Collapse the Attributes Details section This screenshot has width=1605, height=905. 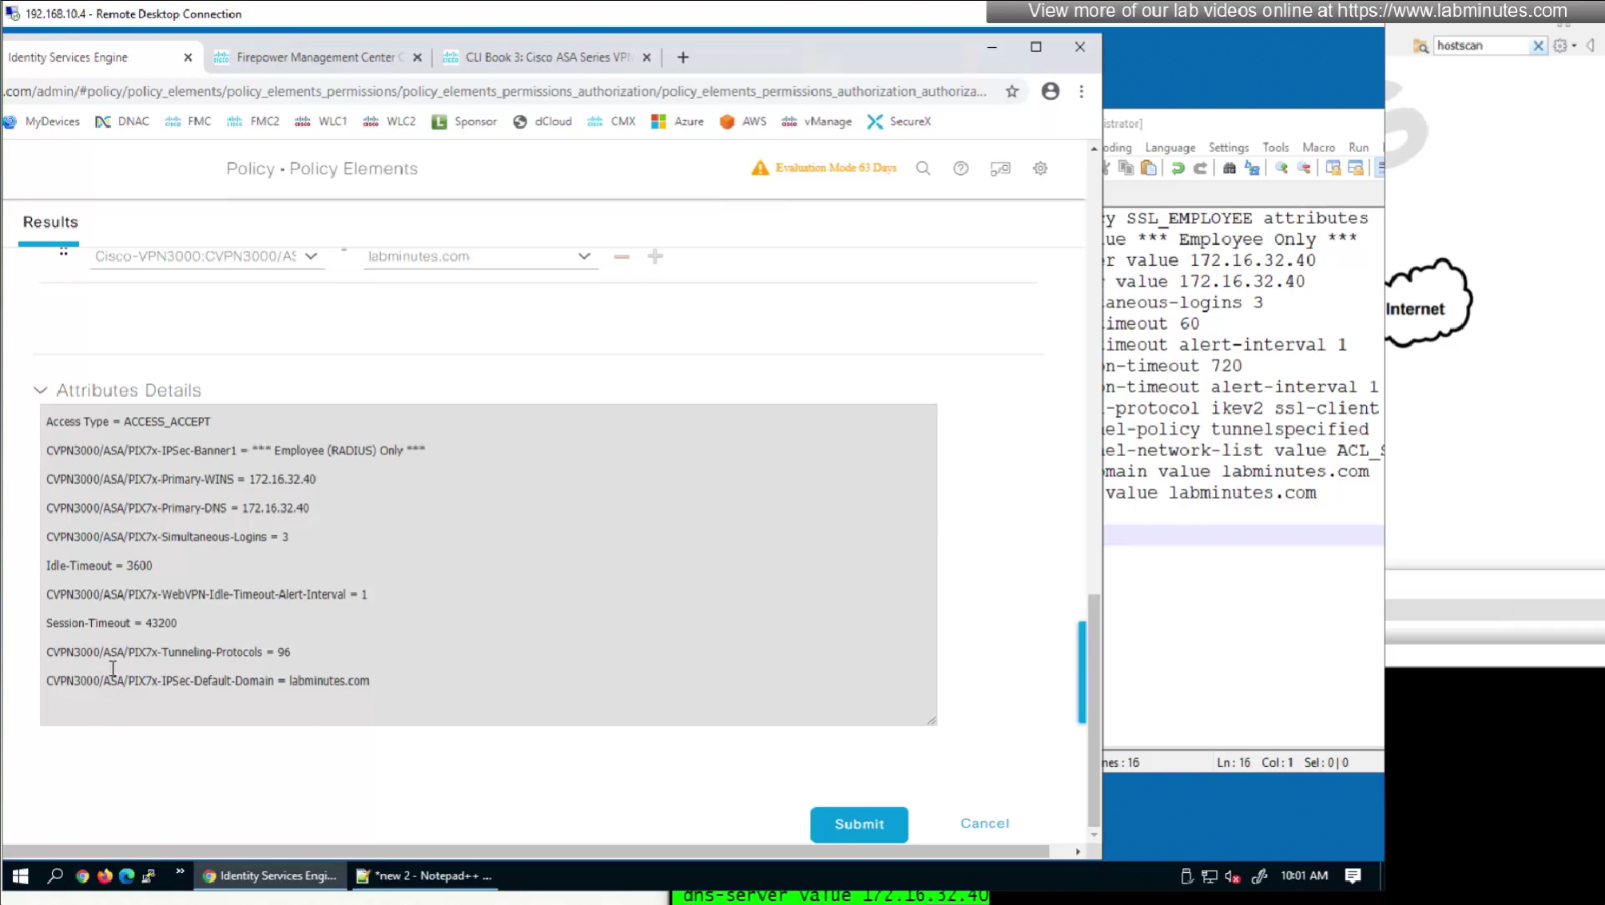tap(40, 391)
